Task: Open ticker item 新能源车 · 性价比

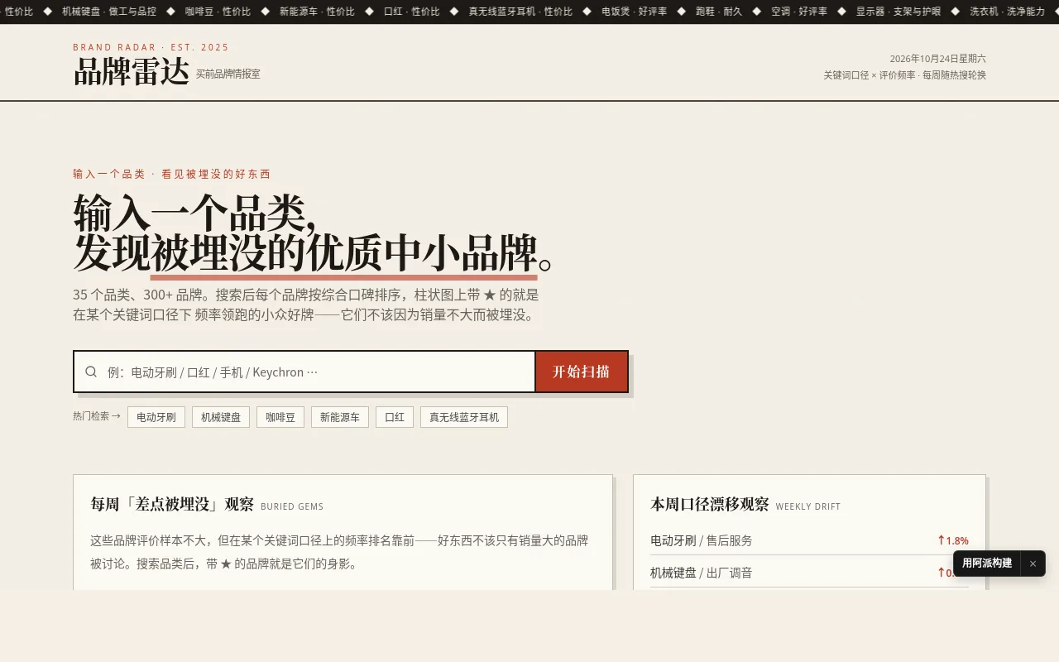Action: point(317,12)
